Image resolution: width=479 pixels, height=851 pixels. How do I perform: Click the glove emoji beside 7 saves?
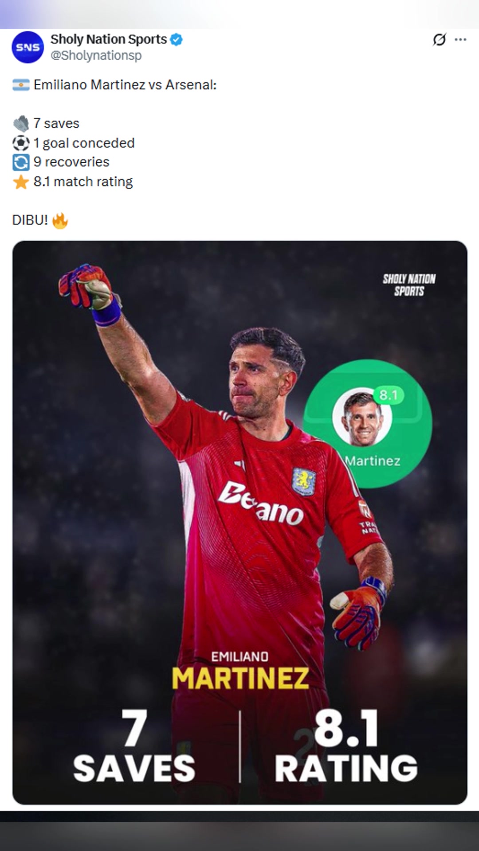[21, 123]
